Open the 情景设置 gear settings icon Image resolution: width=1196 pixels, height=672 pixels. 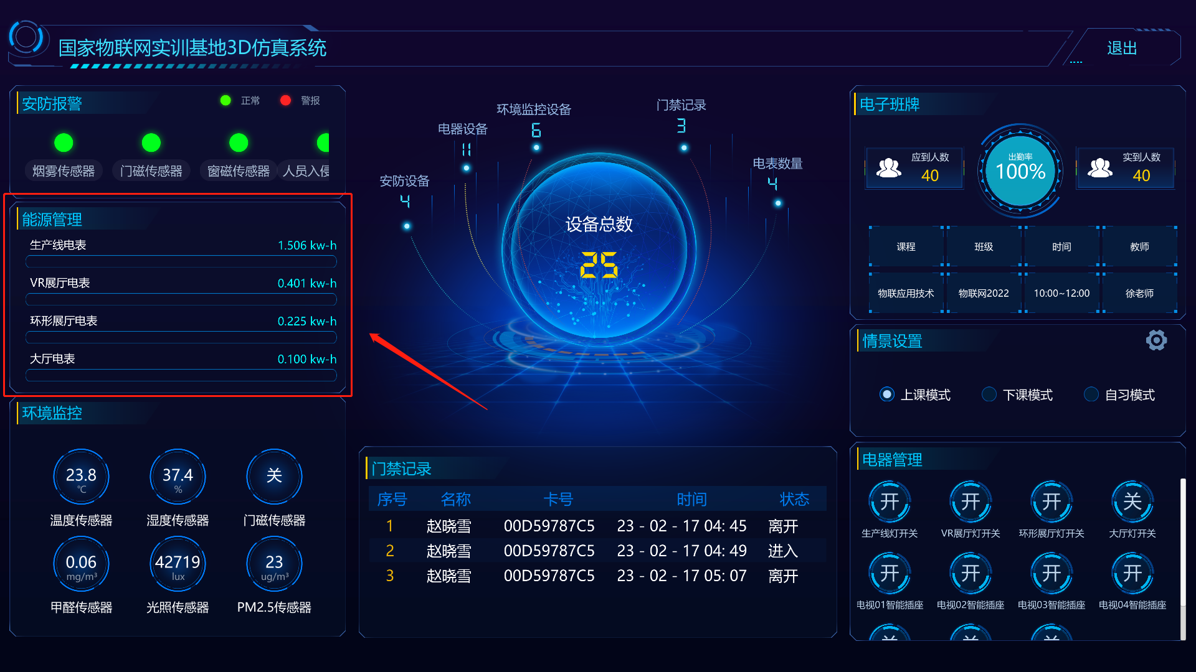pos(1156,340)
